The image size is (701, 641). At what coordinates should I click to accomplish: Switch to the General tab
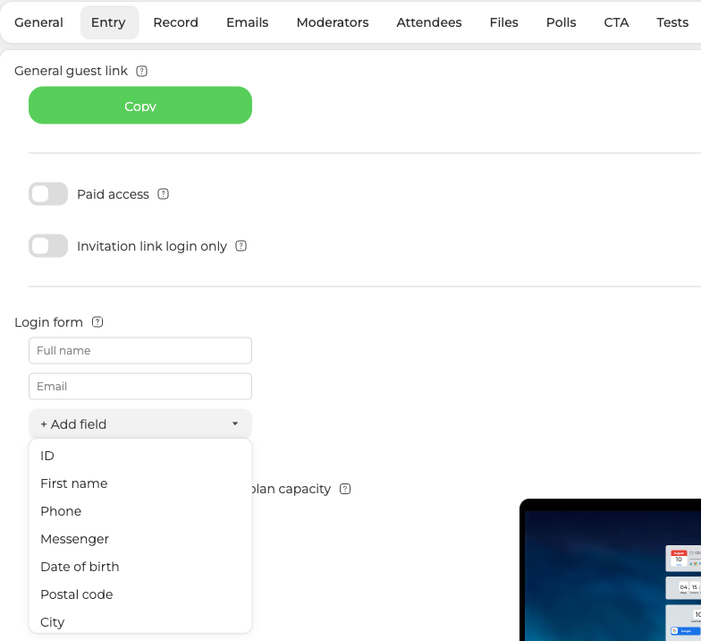[x=39, y=22]
